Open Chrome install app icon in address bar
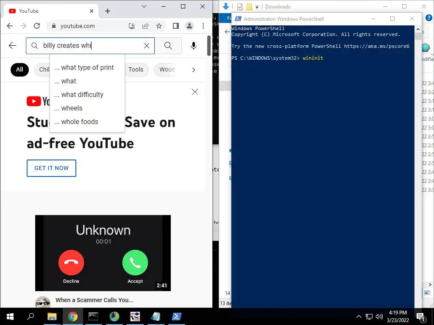 pos(132,26)
